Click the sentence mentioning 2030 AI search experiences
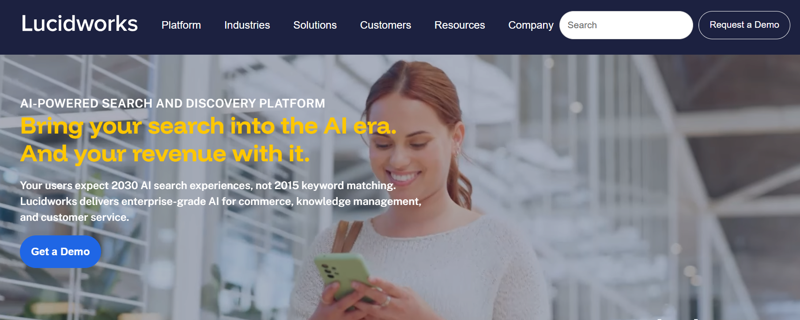This screenshot has height=320, width=800. (x=208, y=186)
